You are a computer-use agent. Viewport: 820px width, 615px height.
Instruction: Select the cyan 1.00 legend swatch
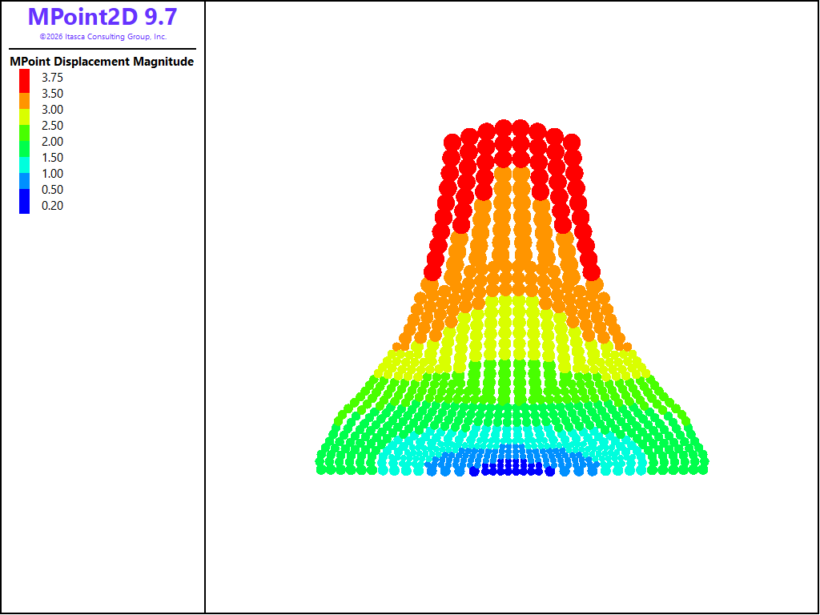(25, 165)
